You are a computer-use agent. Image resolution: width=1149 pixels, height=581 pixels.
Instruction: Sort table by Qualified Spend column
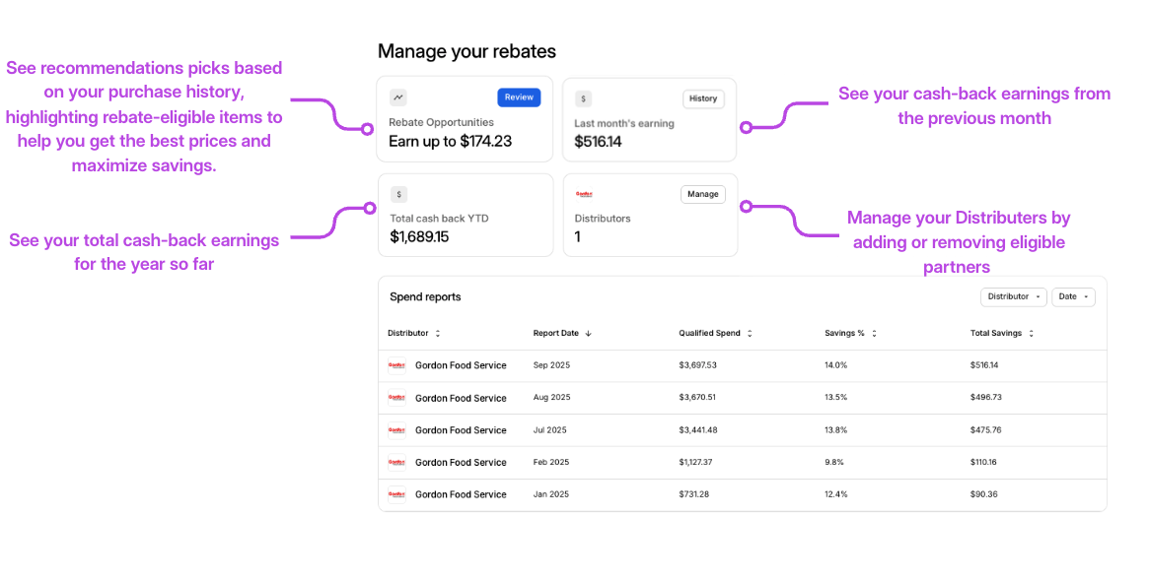click(715, 334)
